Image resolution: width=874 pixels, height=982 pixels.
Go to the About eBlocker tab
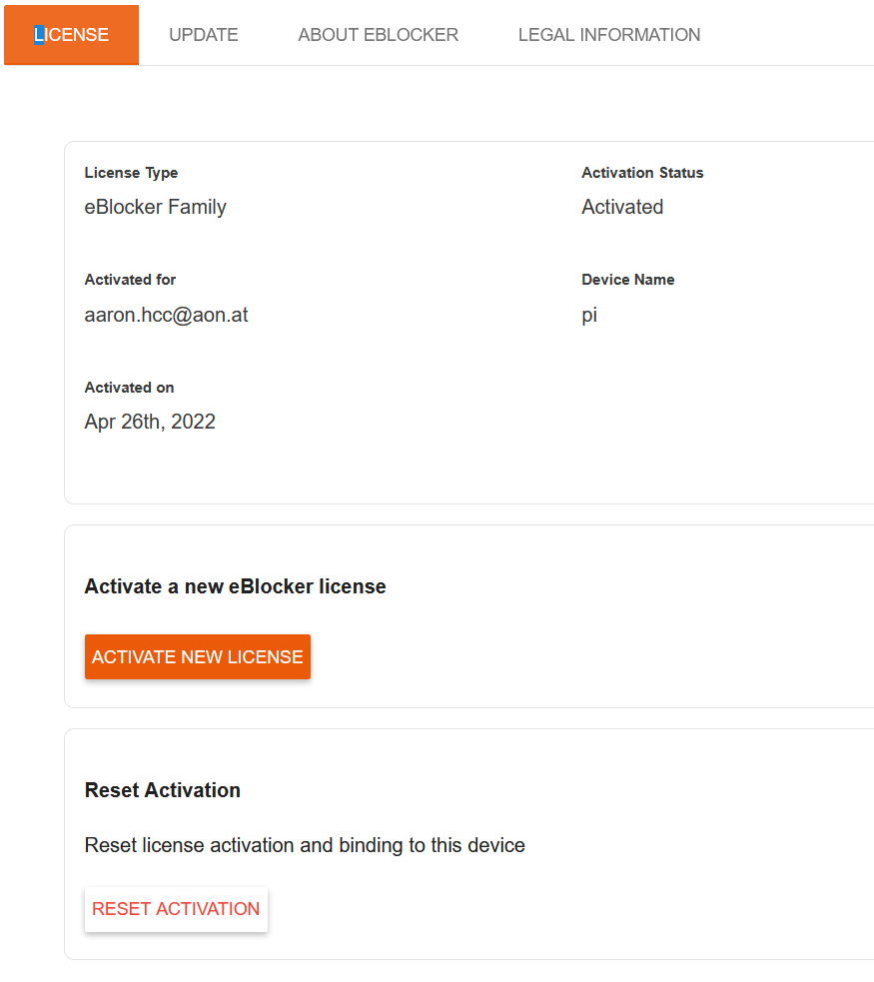point(379,35)
